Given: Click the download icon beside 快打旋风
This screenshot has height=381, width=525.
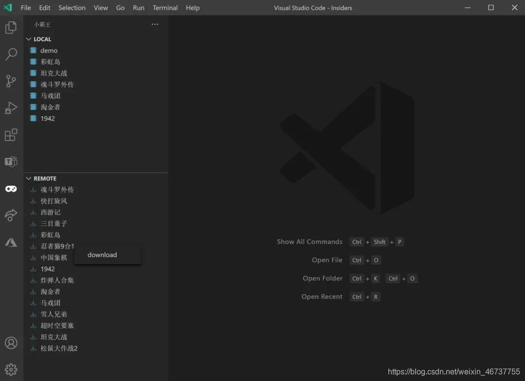Looking at the screenshot, I should click(33, 201).
